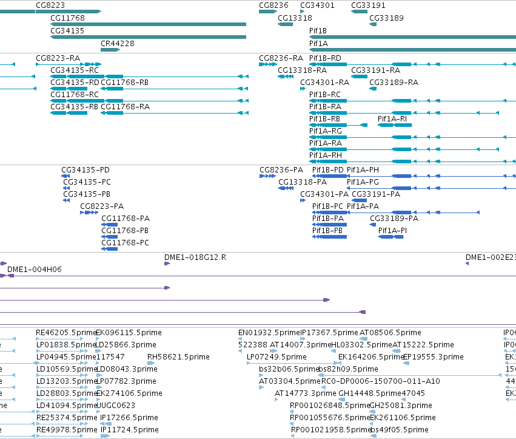Click the CG34135-PB protein label
Viewport: 516px width, 439px height.
tap(87, 194)
